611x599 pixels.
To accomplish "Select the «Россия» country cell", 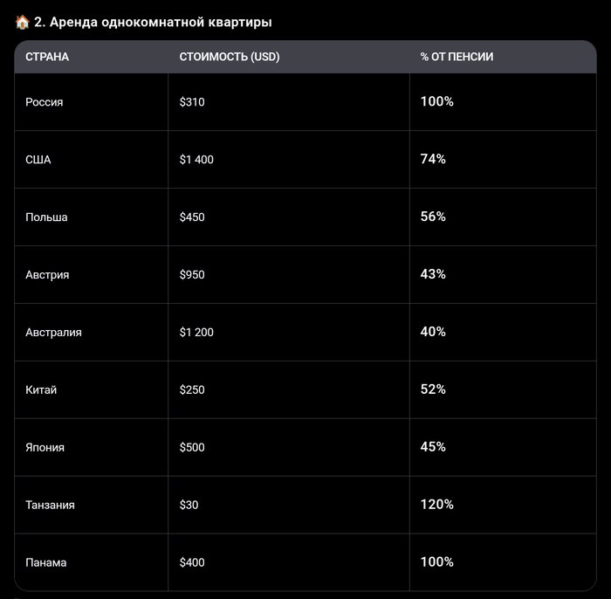I will point(45,102).
